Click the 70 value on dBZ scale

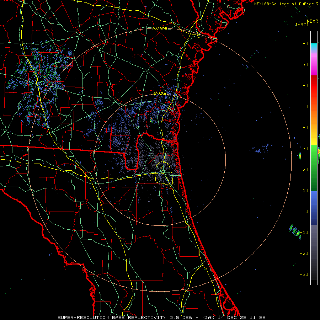pos(305,64)
